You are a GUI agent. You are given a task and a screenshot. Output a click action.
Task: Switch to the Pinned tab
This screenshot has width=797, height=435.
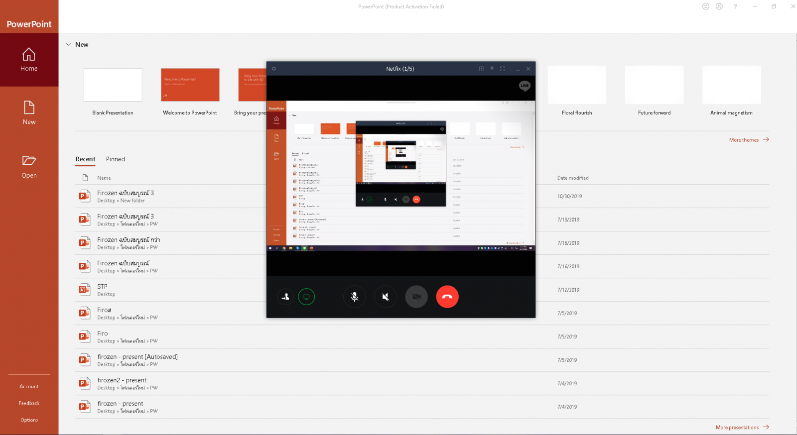coord(116,159)
